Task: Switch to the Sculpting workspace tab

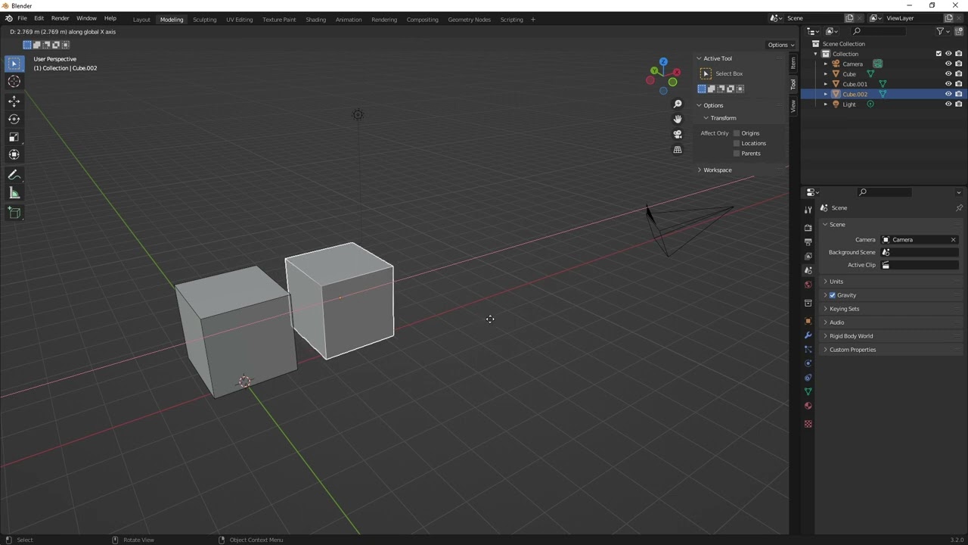Action: (x=204, y=20)
